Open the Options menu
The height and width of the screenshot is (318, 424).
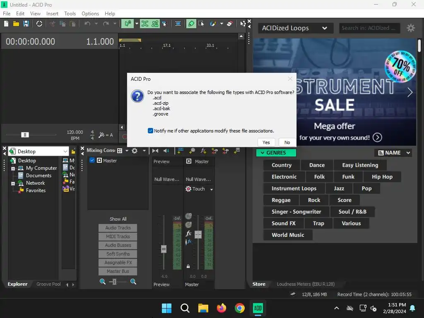click(90, 14)
